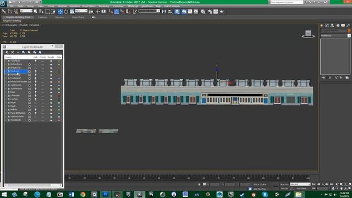Open the Render Setup dialog
Viewport: 352px width, 198px height.
click(210, 12)
